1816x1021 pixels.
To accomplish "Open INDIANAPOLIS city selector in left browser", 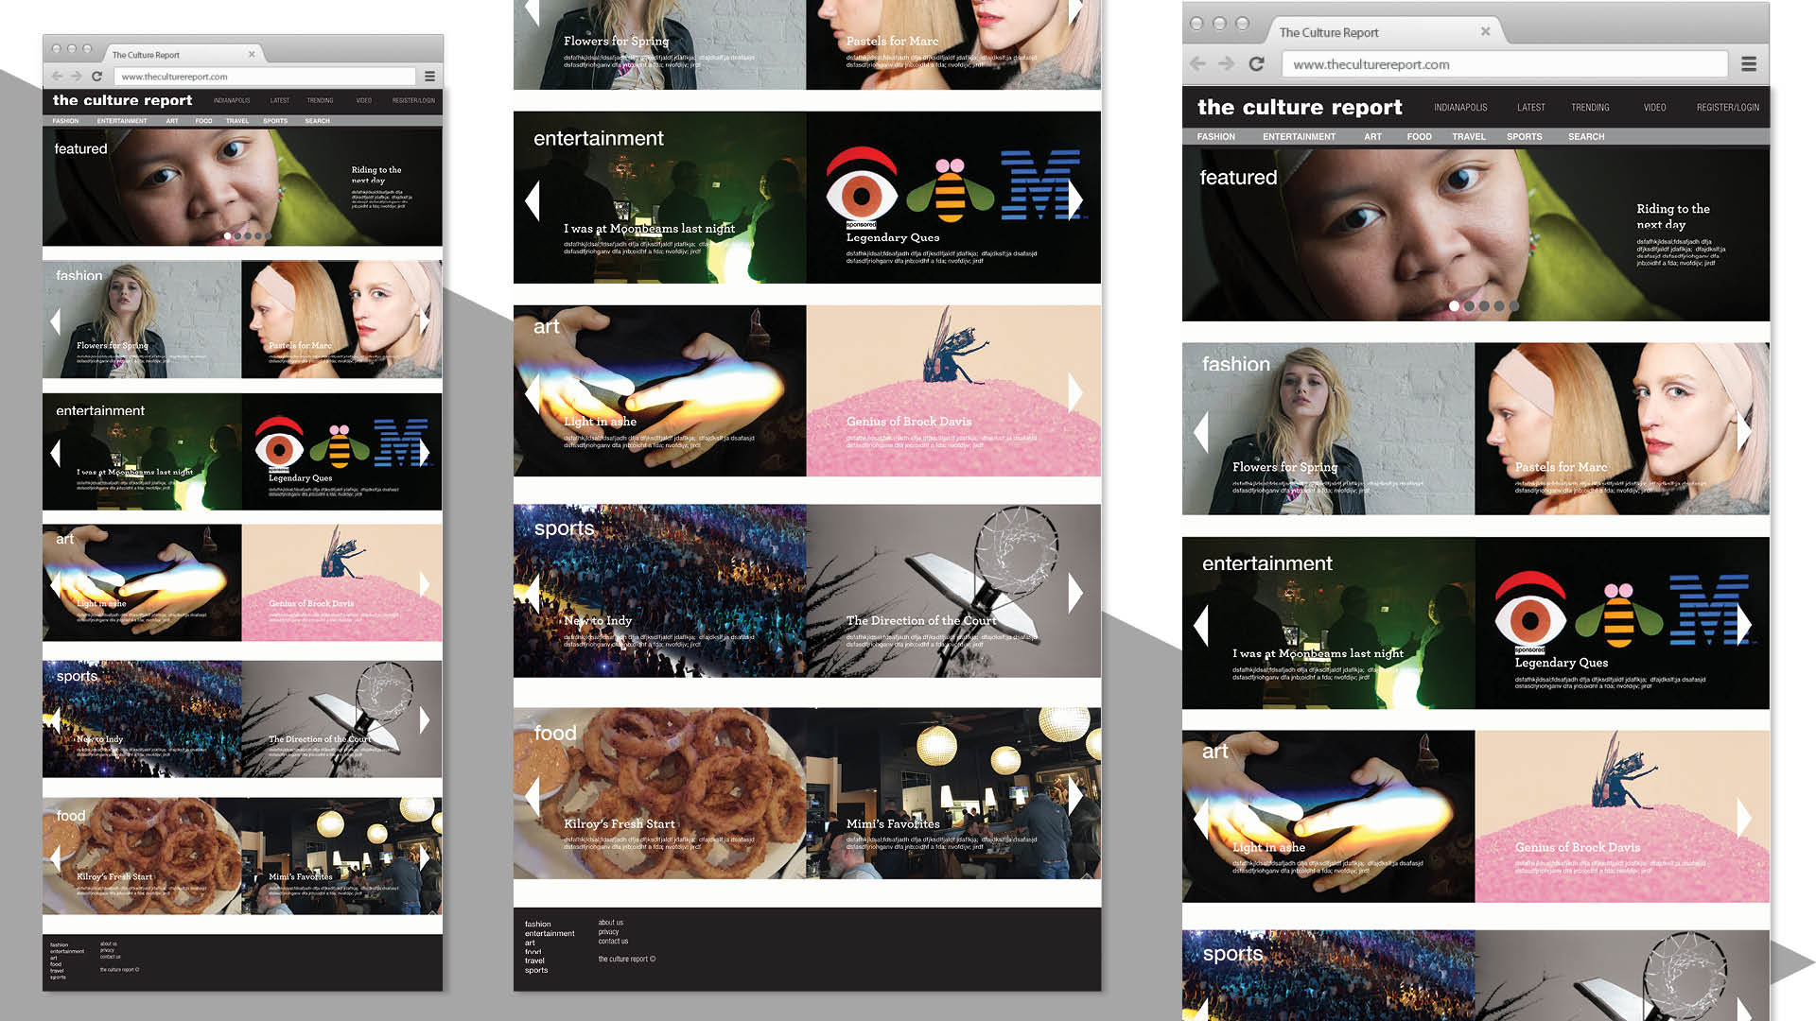I will (x=232, y=100).
